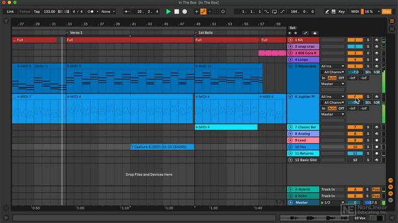Open the metronome settings dropdown arrow
This screenshot has height=223, width=398.
point(98,12)
